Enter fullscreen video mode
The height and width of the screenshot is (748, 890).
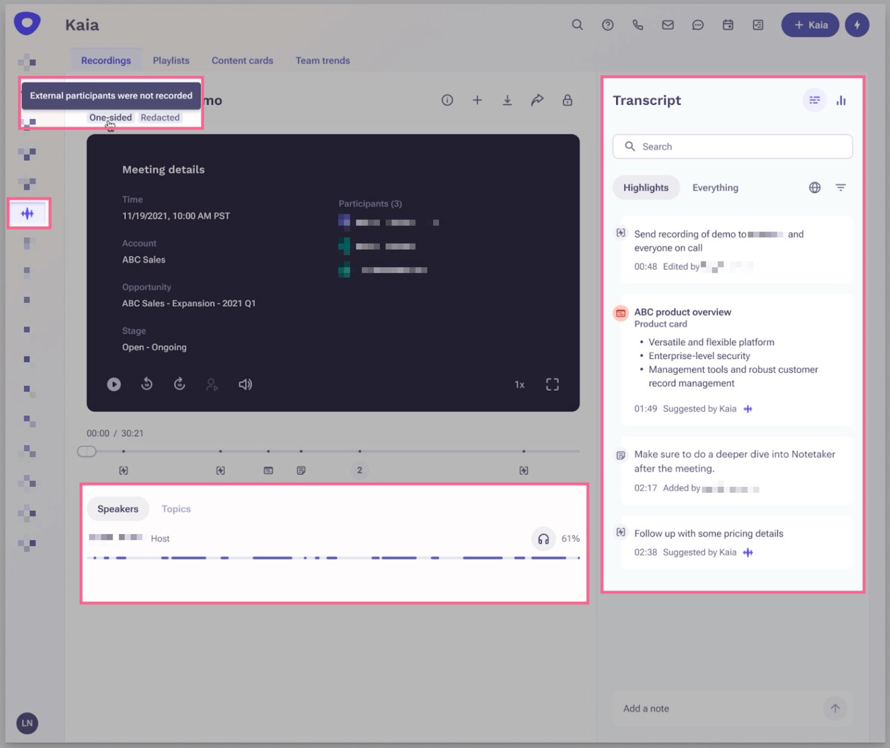click(x=552, y=384)
